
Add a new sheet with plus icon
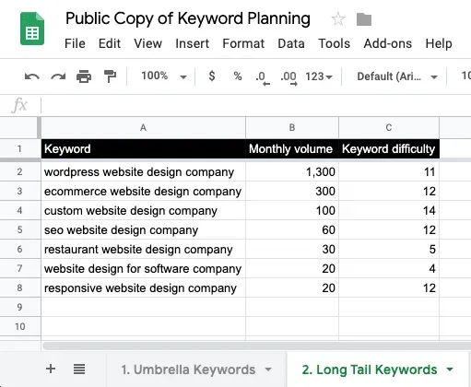click(x=51, y=369)
